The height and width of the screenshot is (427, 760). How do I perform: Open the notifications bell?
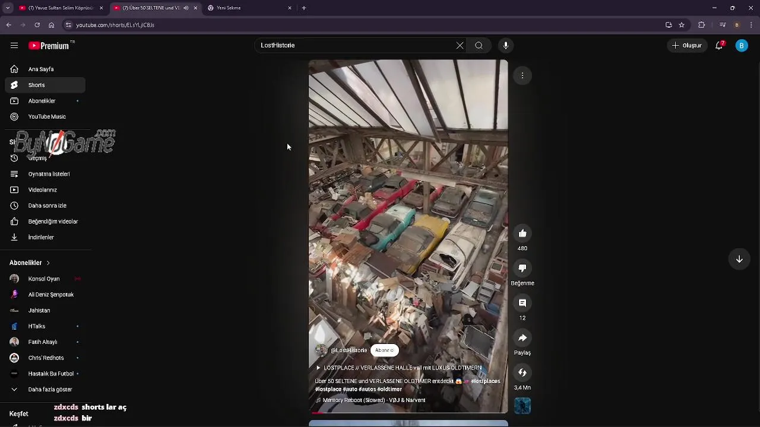click(x=719, y=46)
